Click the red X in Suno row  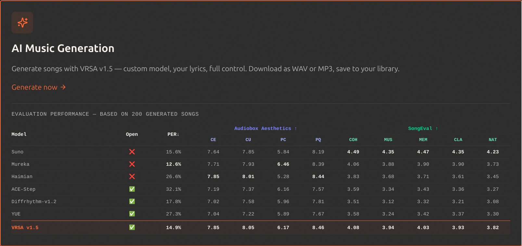[x=132, y=152]
